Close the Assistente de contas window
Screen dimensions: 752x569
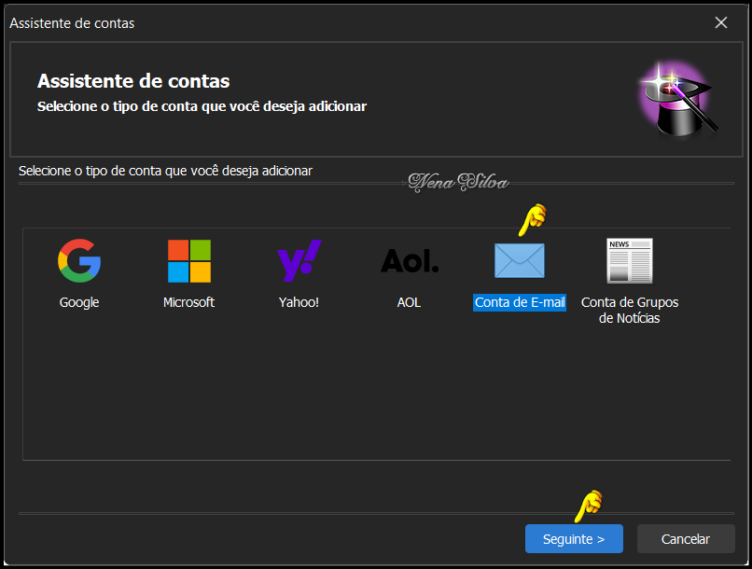720,22
